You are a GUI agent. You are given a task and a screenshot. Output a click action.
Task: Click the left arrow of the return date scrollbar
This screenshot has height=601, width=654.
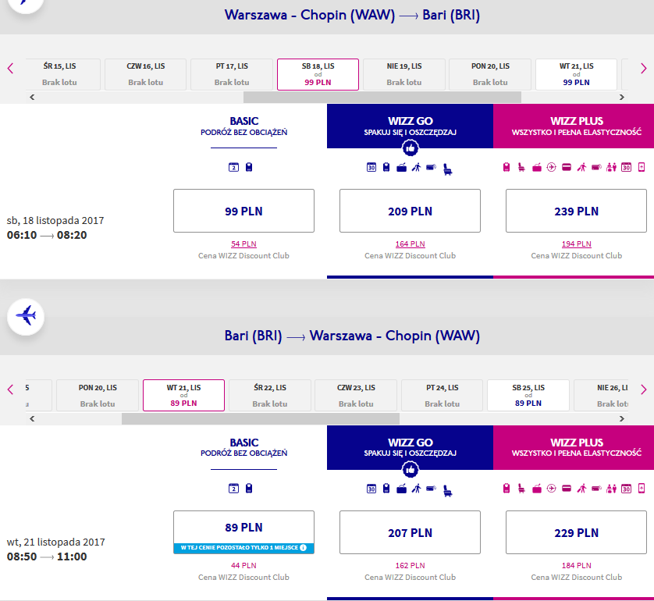32,418
